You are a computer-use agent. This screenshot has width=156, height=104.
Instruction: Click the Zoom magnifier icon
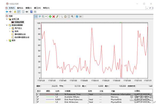[72, 17]
